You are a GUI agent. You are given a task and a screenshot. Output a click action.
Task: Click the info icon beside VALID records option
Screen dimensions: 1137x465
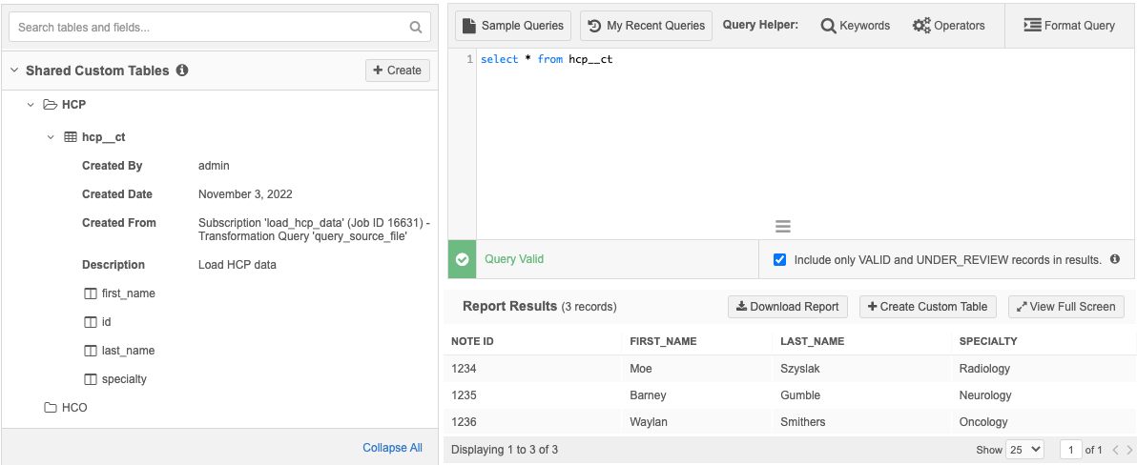(x=1115, y=259)
